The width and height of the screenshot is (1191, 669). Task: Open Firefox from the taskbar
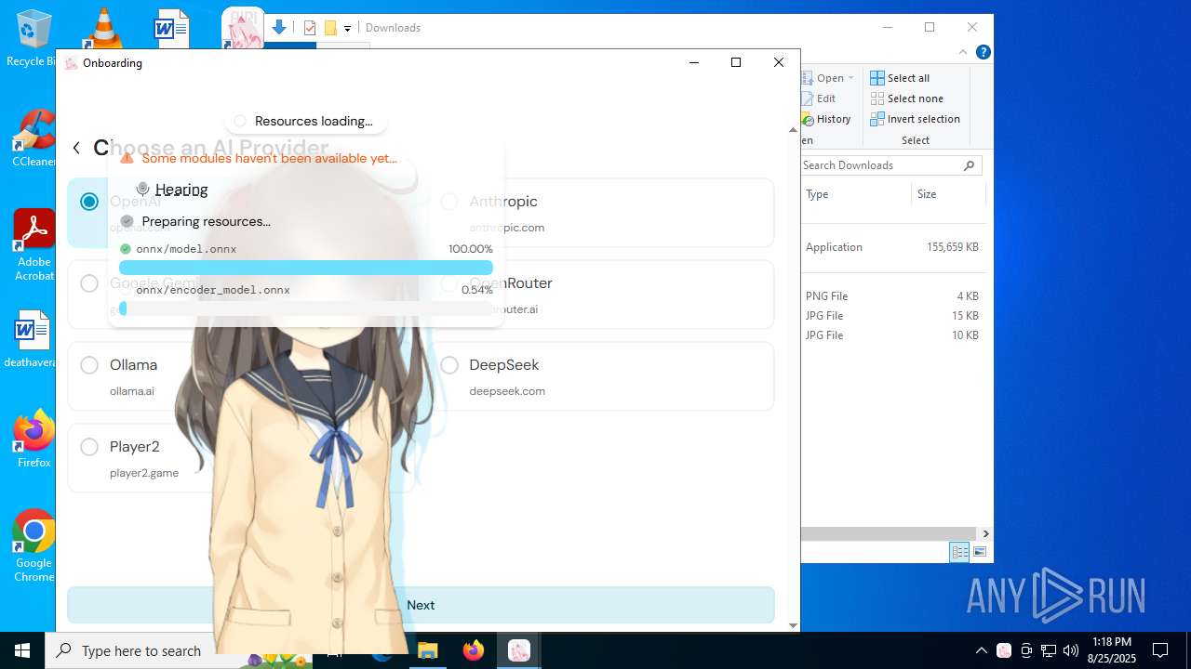[474, 650]
